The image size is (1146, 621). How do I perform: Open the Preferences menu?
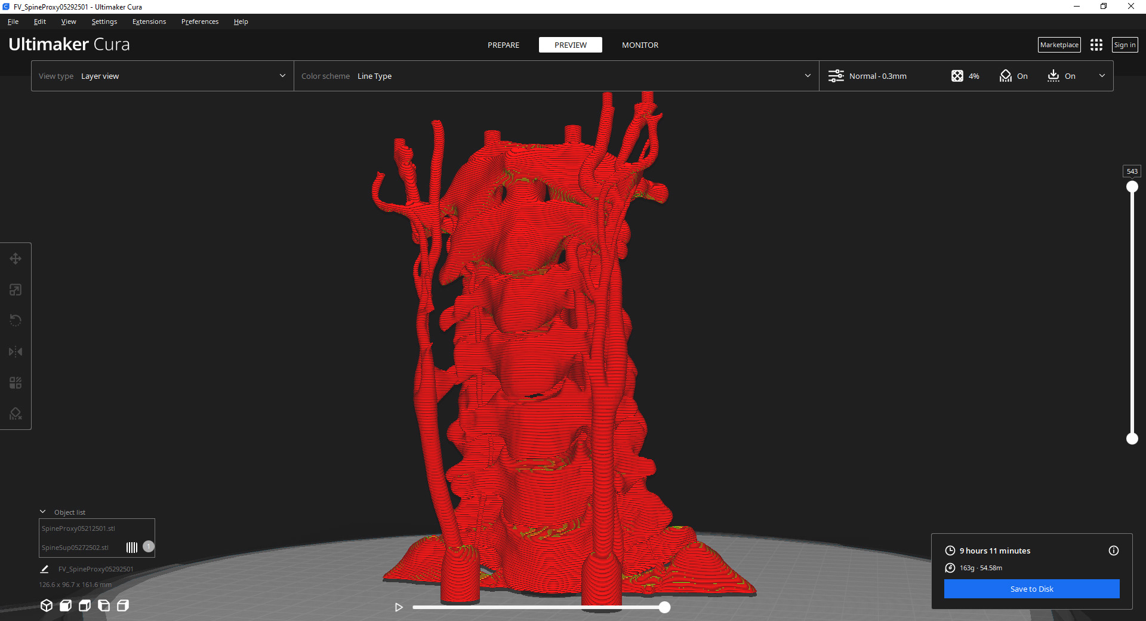(x=200, y=21)
